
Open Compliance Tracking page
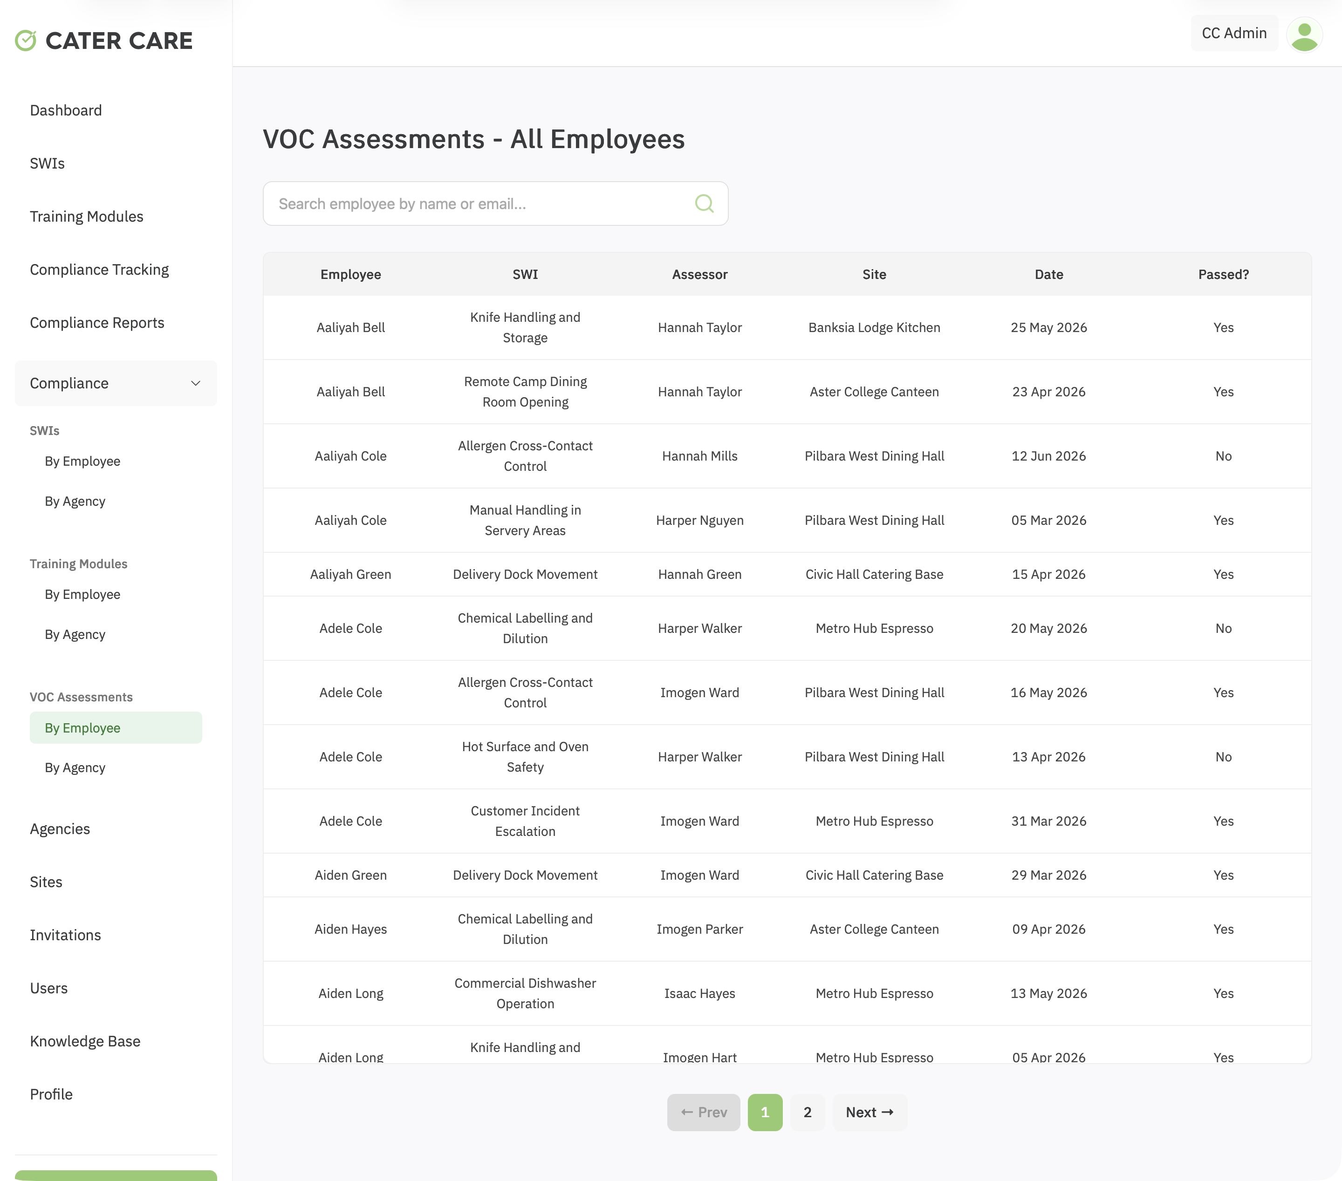tap(99, 270)
